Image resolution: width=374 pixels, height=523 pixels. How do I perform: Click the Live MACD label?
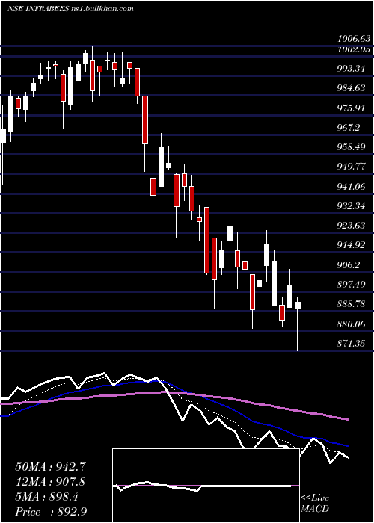coord(315,503)
